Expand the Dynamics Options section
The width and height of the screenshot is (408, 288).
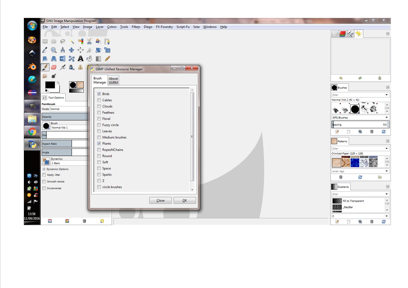(x=44, y=169)
